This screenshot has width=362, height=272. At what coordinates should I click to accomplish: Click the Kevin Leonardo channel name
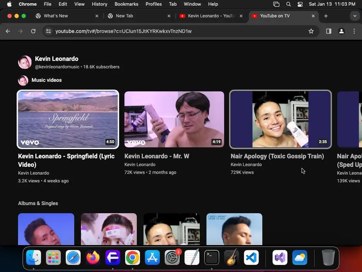point(57,59)
